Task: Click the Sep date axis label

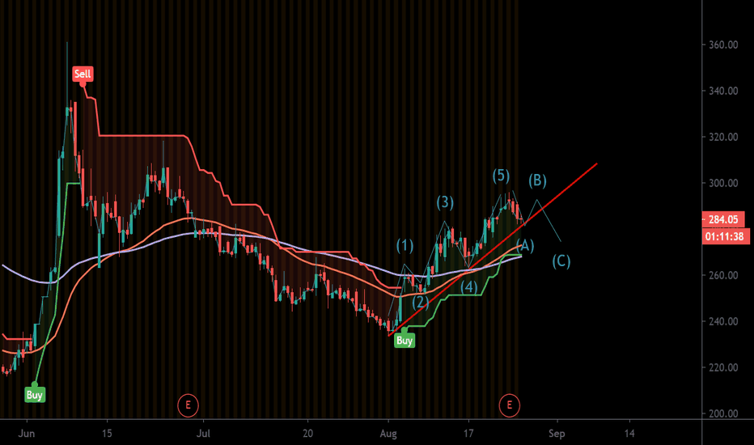Action: [557, 434]
